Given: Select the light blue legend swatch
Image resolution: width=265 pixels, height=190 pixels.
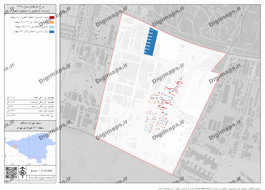Looking at the screenshot, I should coord(52,26).
